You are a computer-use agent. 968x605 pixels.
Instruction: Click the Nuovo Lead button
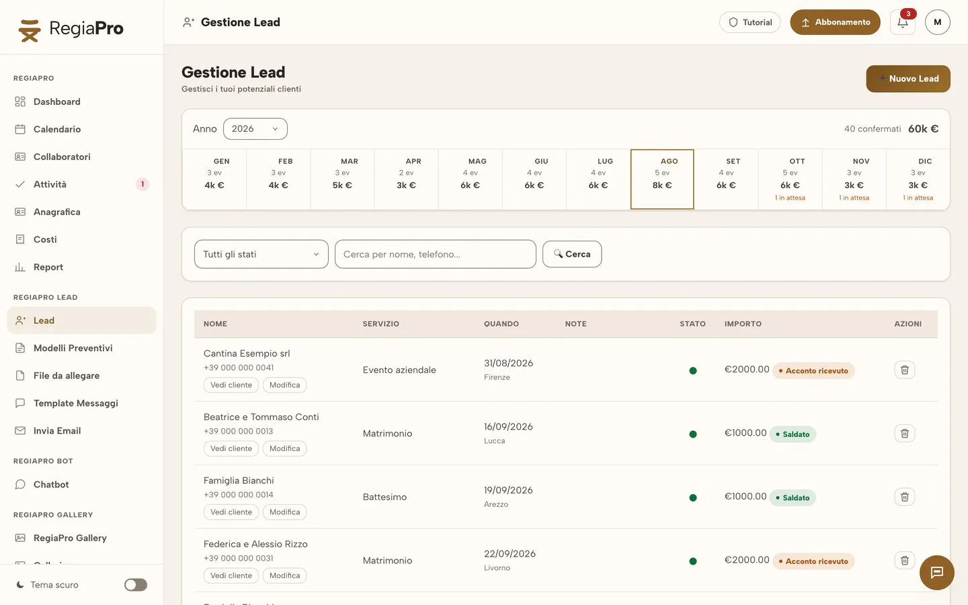pos(908,79)
